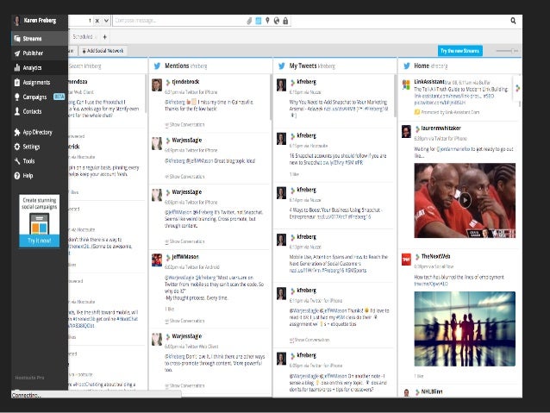
Task: Click the Campaigns BETA badge
Action: (x=59, y=97)
